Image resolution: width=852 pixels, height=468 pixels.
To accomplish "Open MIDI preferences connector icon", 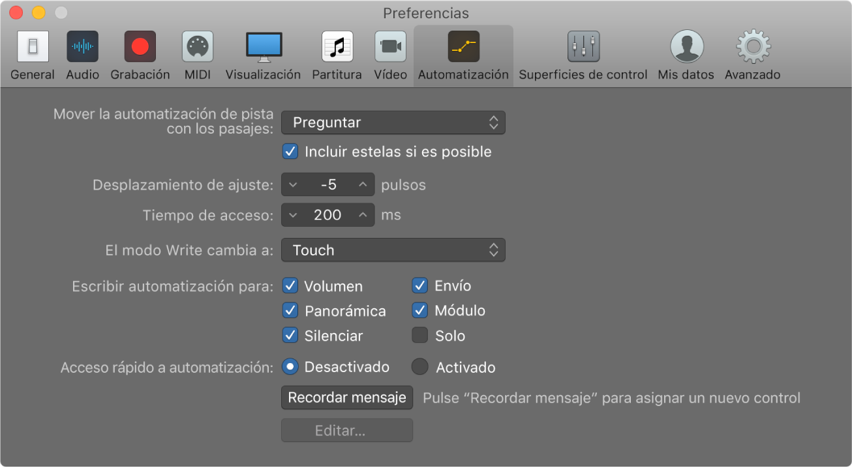I will 198,47.
